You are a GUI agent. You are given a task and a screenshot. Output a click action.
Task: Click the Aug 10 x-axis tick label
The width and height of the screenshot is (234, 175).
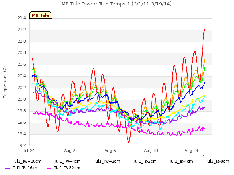click(x=151, y=151)
